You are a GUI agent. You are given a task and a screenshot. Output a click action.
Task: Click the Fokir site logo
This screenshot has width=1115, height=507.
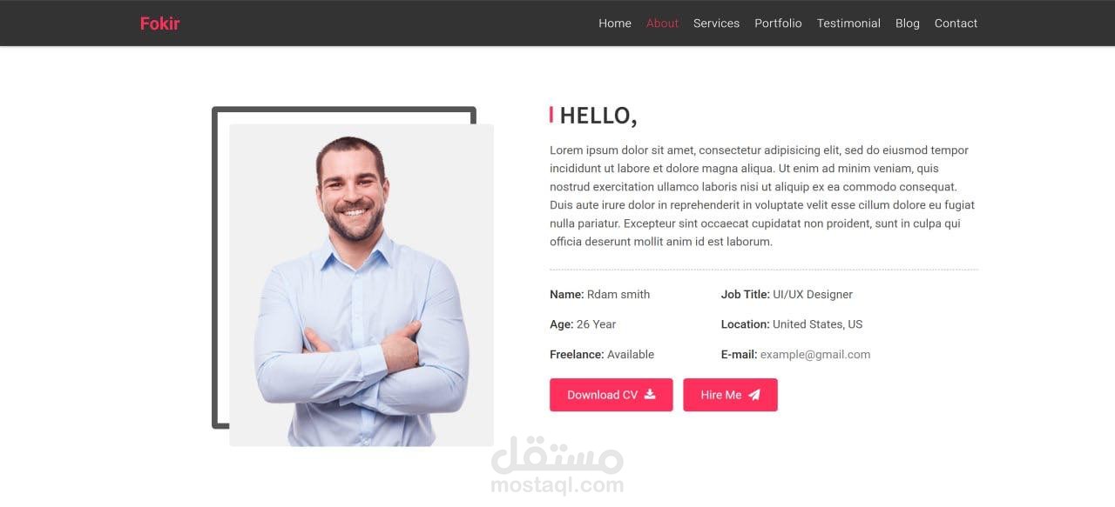(x=159, y=23)
